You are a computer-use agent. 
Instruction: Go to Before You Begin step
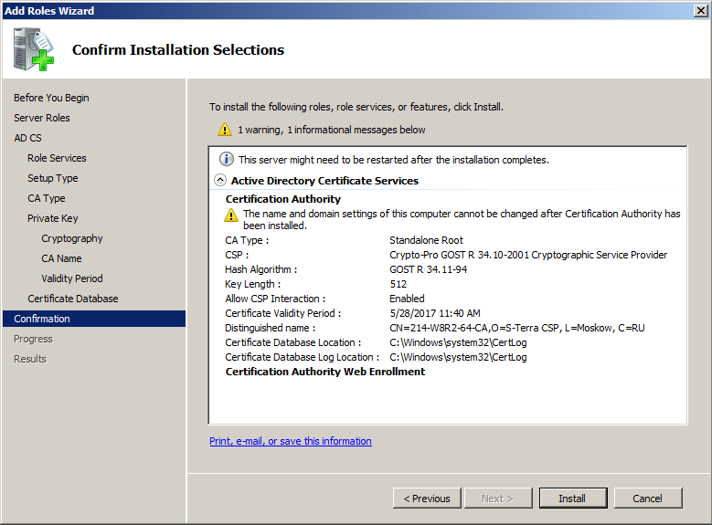(x=51, y=98)
